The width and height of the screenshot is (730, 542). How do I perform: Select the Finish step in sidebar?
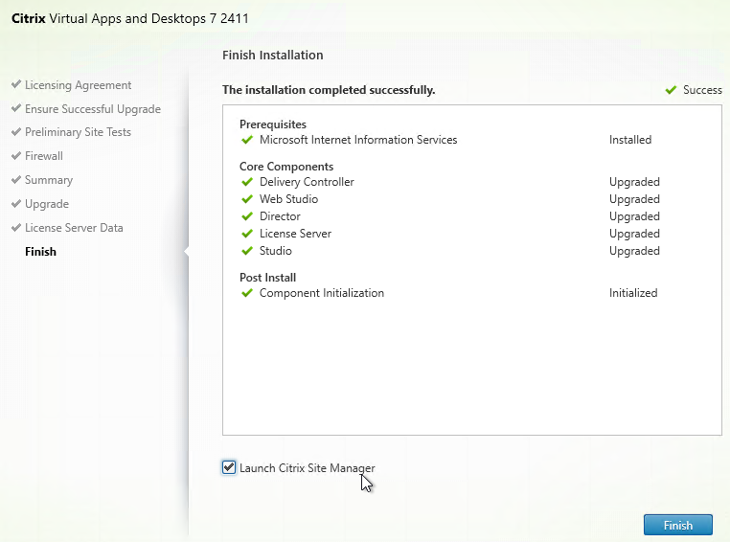click(x=40, y=252)
